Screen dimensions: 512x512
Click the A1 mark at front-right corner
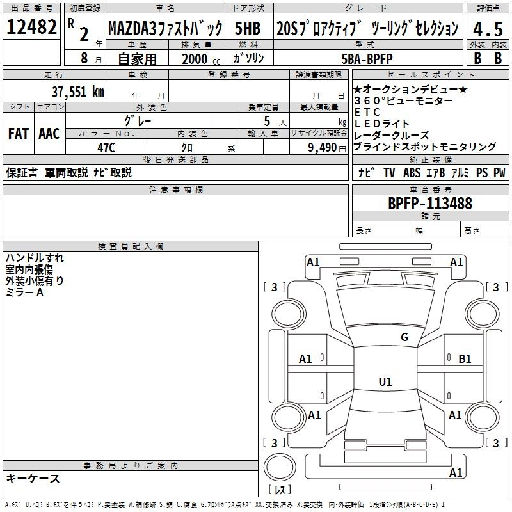pos(456,262)
